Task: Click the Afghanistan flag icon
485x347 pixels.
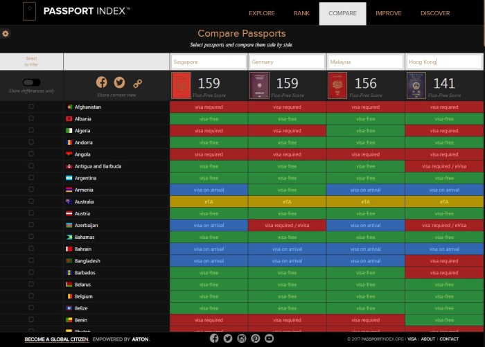Action: pyautogui.click(x=69, y=107)
